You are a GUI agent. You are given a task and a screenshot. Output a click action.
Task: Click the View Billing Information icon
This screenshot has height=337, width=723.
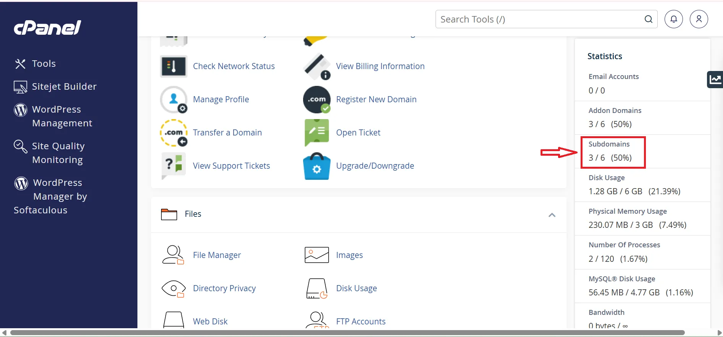click(x=317, y=66)
